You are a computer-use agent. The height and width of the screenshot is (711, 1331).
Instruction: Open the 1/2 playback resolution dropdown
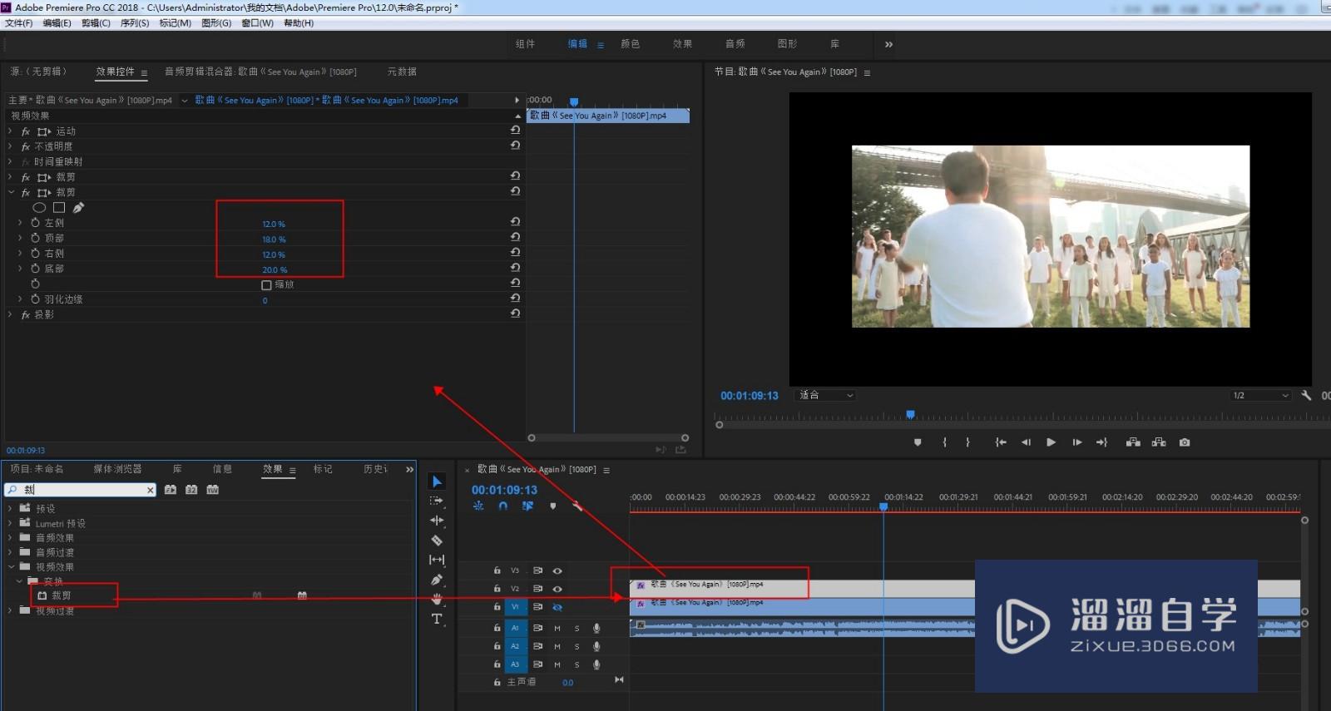coord(1261,396)
